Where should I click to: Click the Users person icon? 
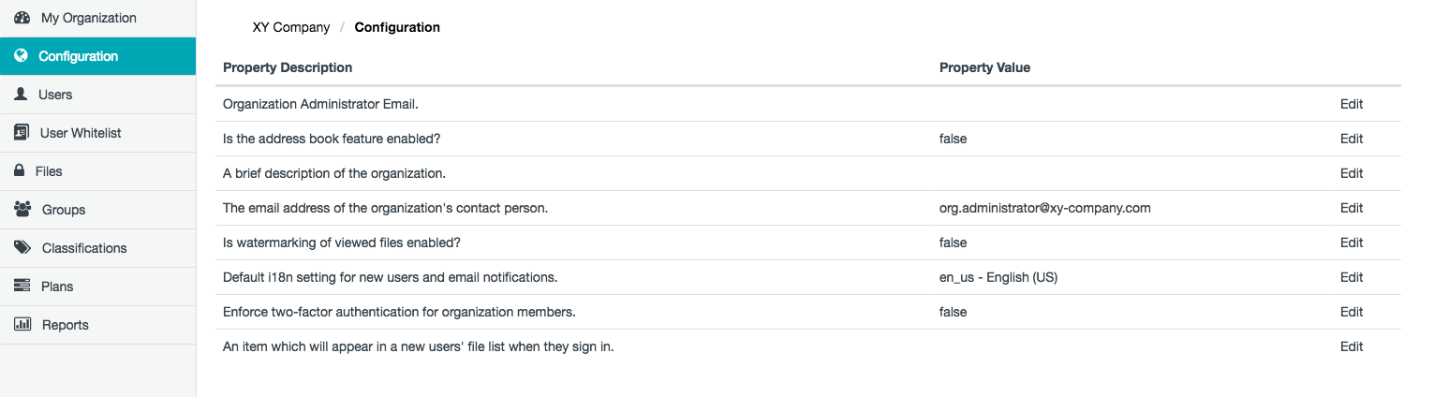click(x=21, y=95)
